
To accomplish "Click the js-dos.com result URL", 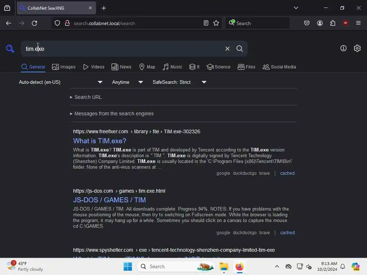I will click(119, 191).
